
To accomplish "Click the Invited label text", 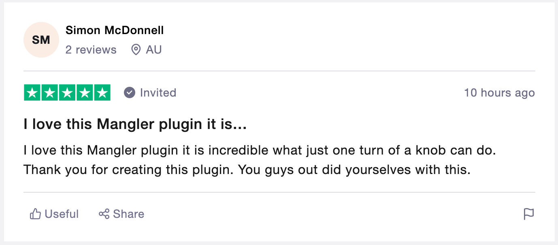I will point(158,92).
